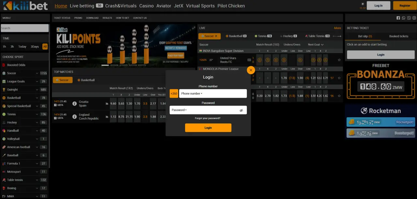Click Forgot your password link
This screenshot has width=417, height=199.
[x=208, y=118]
